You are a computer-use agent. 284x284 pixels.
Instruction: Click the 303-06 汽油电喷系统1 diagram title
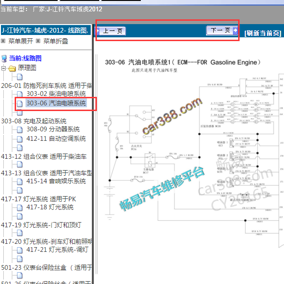[x=183, y=62]
